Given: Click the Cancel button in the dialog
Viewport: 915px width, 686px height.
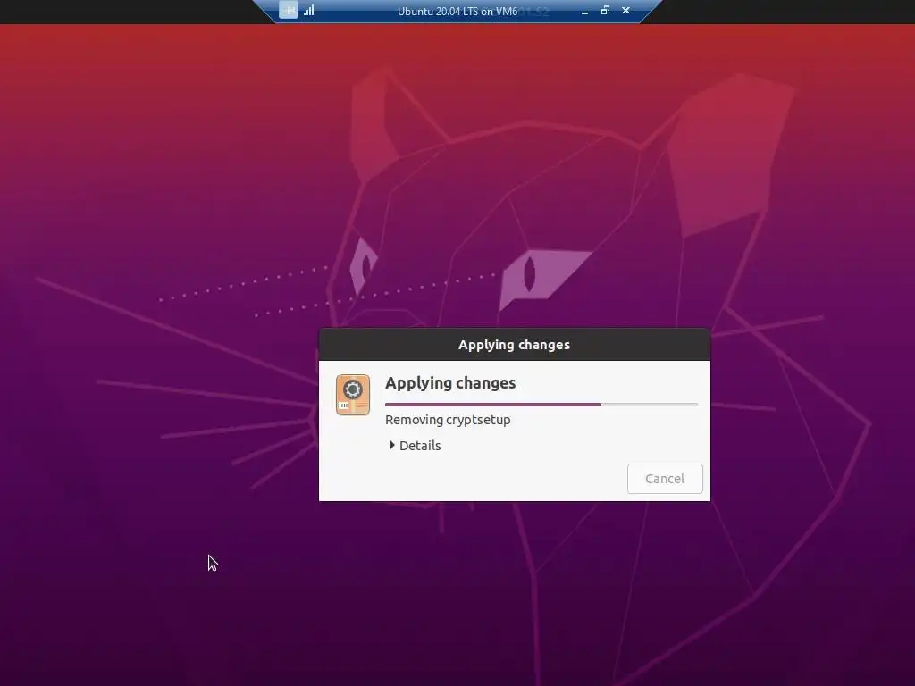Looking at the screenshot, I should click(x=665, y=479).
